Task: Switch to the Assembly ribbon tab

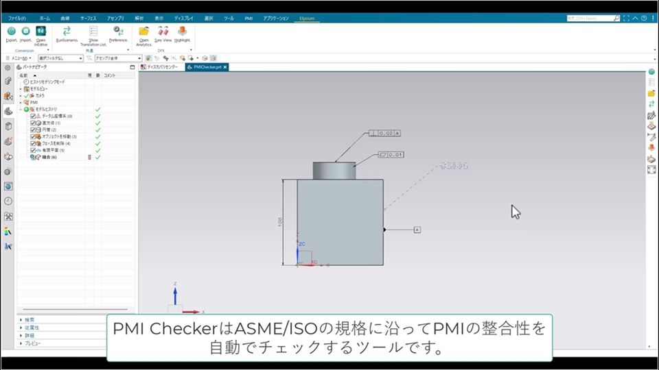Action: (115, 18)
